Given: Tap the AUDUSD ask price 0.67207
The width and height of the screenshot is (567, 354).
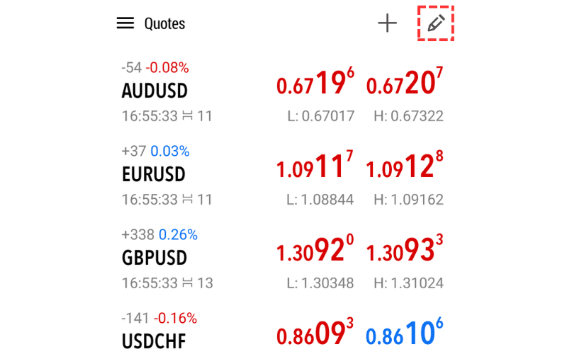Looking at the screenshot, I should tap(405, 84).
